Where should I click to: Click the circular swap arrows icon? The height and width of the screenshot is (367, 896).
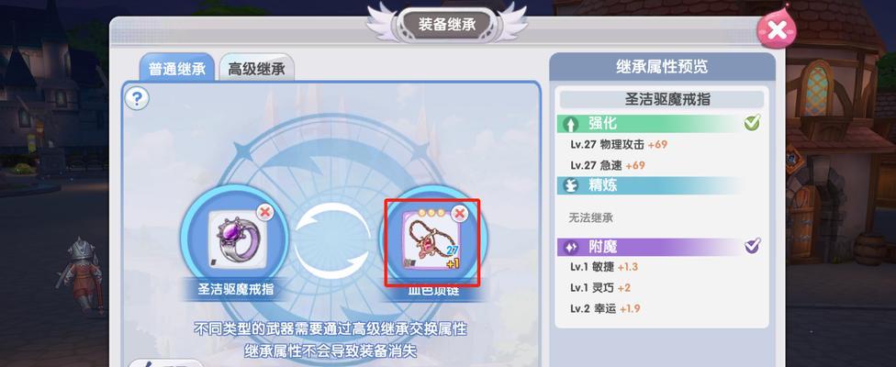(332, 241)
